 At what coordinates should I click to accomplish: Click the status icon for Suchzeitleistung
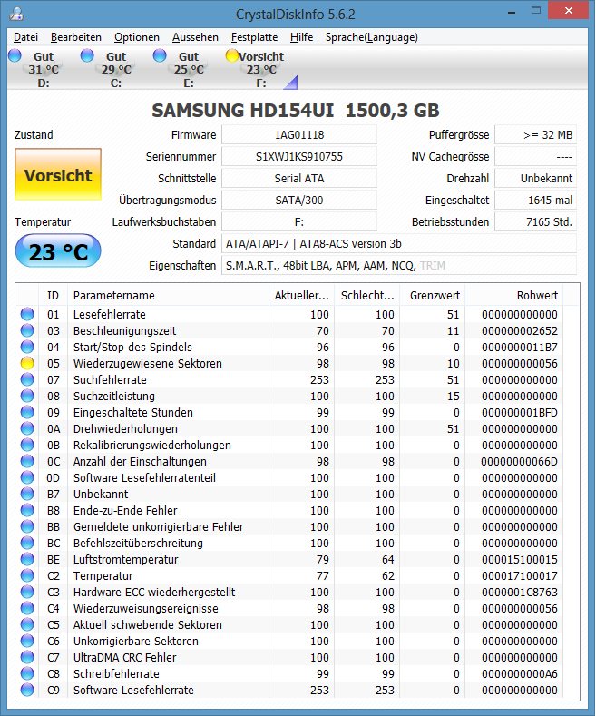coord(27,396)
